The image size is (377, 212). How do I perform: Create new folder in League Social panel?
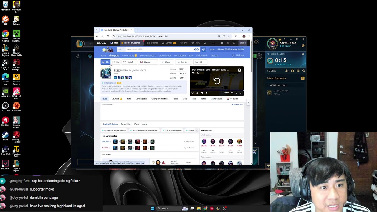[292, 71]
